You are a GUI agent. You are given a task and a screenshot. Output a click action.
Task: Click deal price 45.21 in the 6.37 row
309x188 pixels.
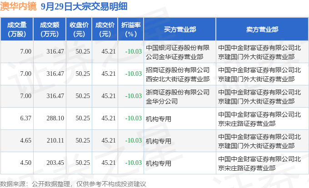[109, 119]
